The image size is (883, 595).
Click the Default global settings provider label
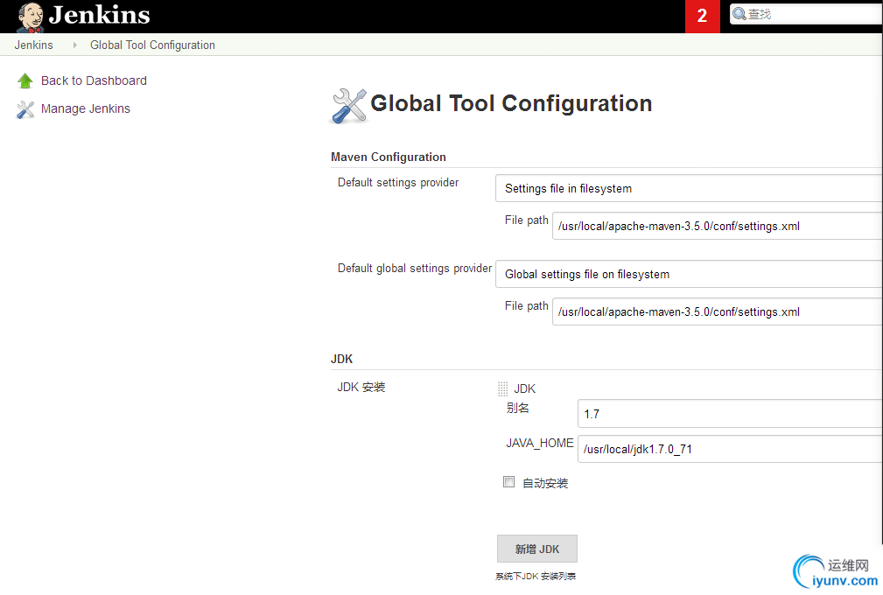[x=415, y=269]
